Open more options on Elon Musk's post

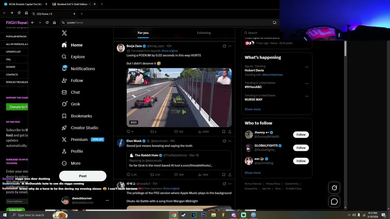pyautogui.click(x=230, y=141)
